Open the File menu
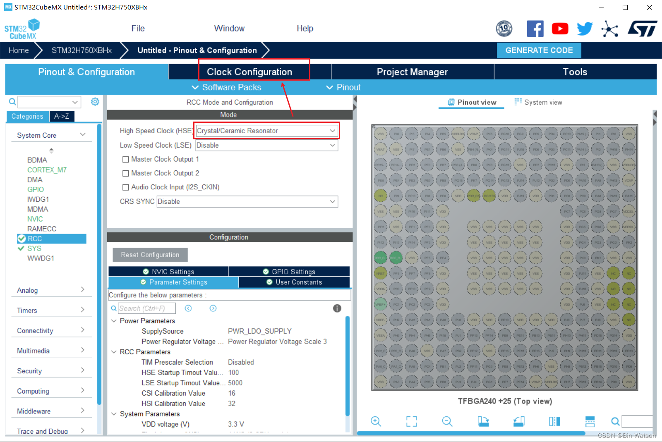662x442 pixels. click(x=138, y=29)
